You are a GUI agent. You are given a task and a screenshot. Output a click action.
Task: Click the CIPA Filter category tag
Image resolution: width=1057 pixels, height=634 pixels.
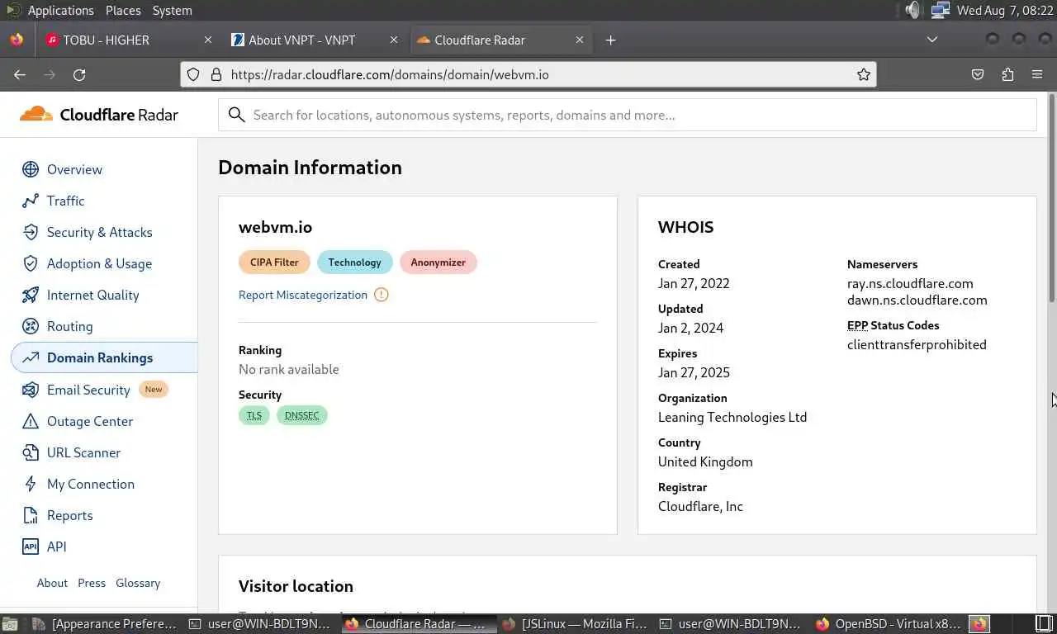[274, 263]
